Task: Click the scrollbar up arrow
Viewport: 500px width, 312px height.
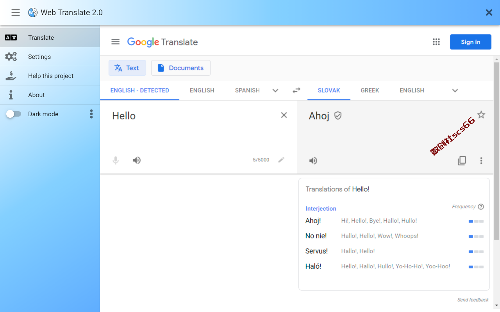Action: coord(497,59)
